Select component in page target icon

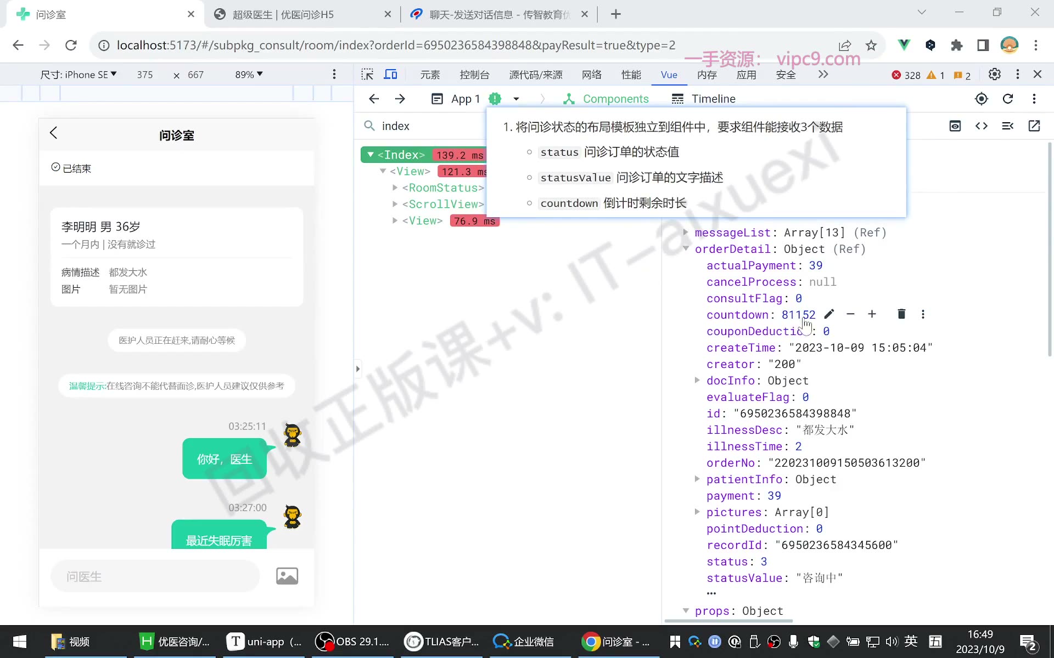982,99
